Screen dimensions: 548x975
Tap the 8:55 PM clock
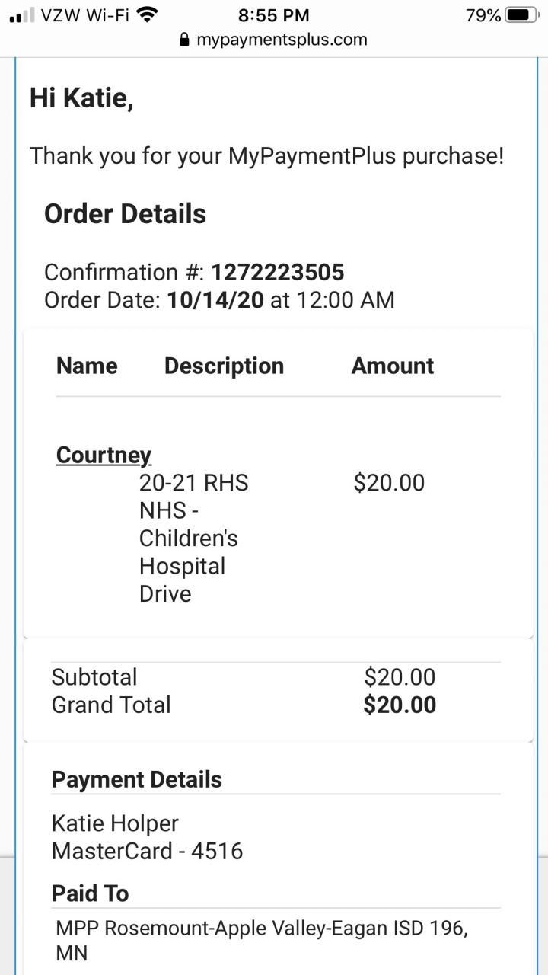click(x=274, y=15)
